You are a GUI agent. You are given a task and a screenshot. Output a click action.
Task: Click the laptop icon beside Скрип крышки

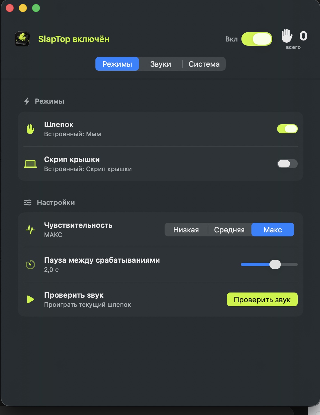[30, 164]
